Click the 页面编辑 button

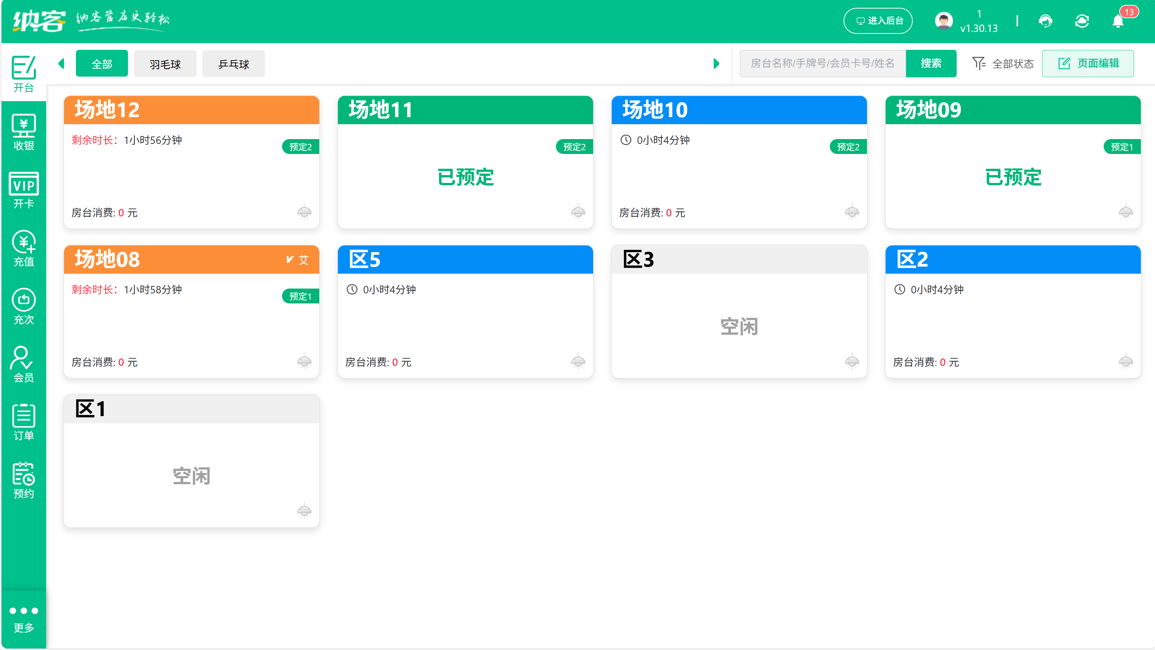click(1088, 64)
